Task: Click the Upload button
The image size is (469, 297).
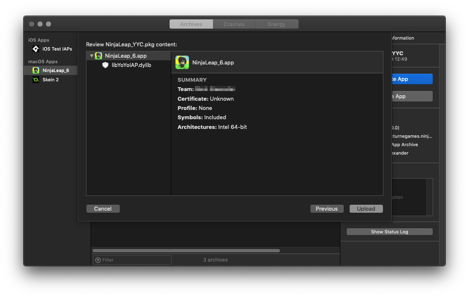Action: coord(366,209)
